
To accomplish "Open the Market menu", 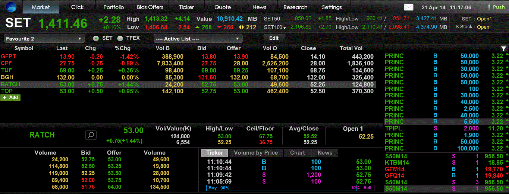I will click(x=41, y=7).
